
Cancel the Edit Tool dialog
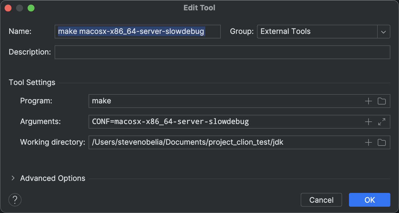[321, 200]
